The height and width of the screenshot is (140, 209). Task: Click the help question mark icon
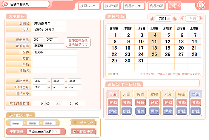201,5
